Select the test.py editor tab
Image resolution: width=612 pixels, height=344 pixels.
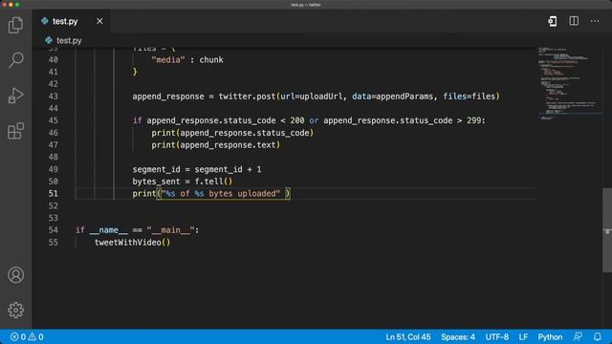(x=72, y=21)
